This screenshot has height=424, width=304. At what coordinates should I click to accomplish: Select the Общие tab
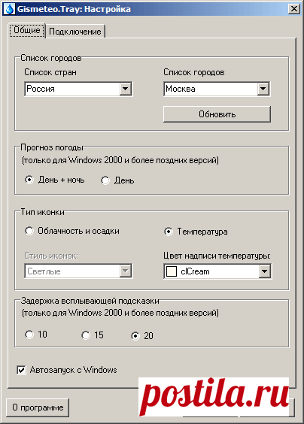pos(27,30)
